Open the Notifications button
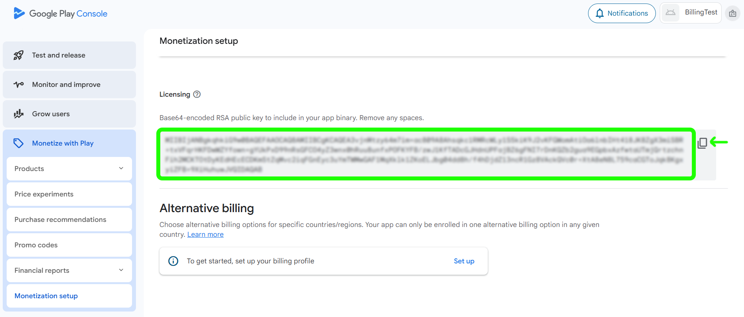The image size is (744, 317). pos(621,13)
